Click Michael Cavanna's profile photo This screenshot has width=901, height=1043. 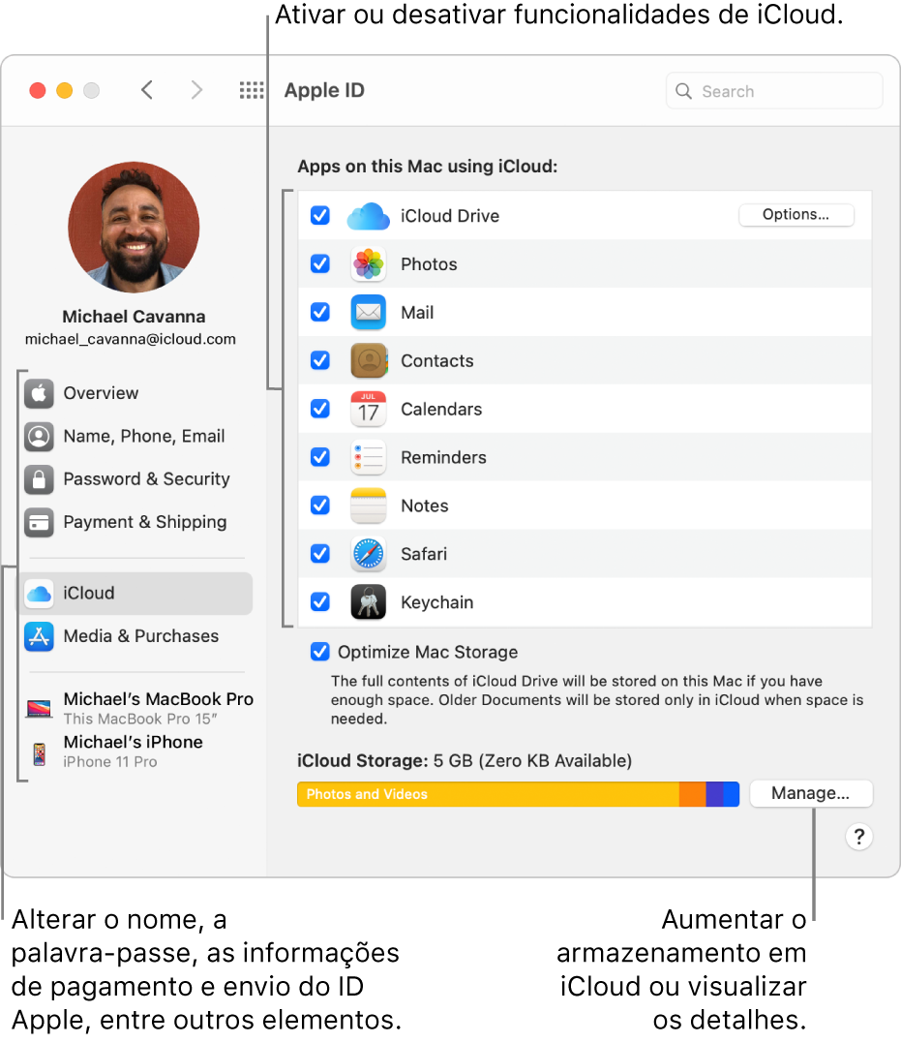(x=134, y=227)
